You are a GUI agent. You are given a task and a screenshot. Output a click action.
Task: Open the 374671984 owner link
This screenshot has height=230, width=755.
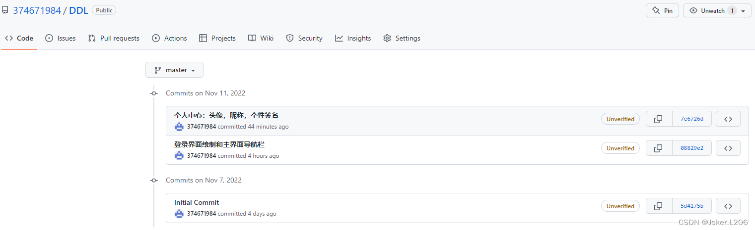[x=37, y=10]
